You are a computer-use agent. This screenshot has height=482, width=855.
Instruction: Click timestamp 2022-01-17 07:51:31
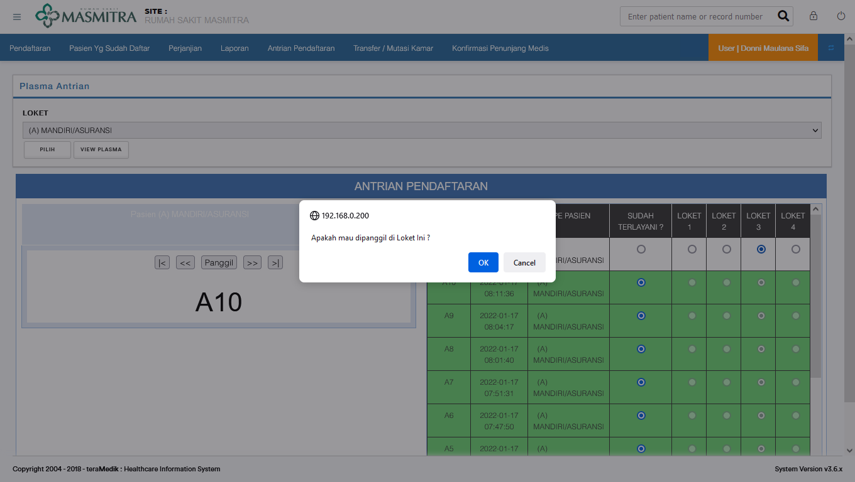tap(499, 388)
